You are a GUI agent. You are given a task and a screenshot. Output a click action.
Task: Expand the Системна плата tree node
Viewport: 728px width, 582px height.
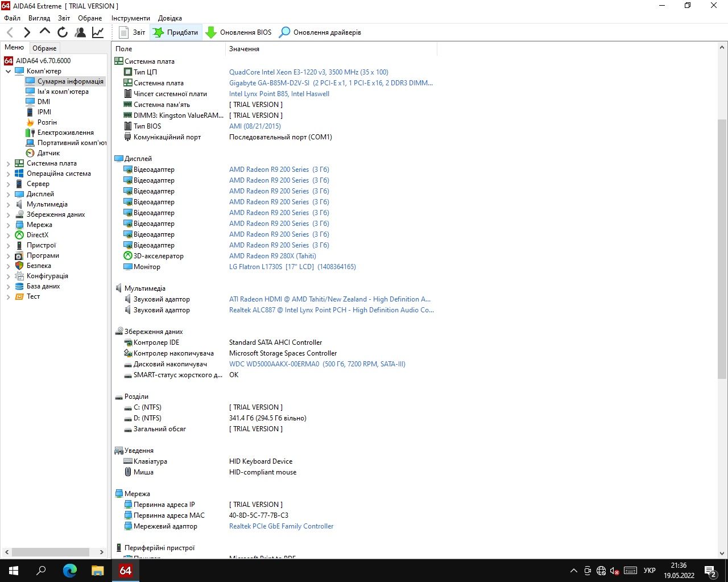(8, 163)
